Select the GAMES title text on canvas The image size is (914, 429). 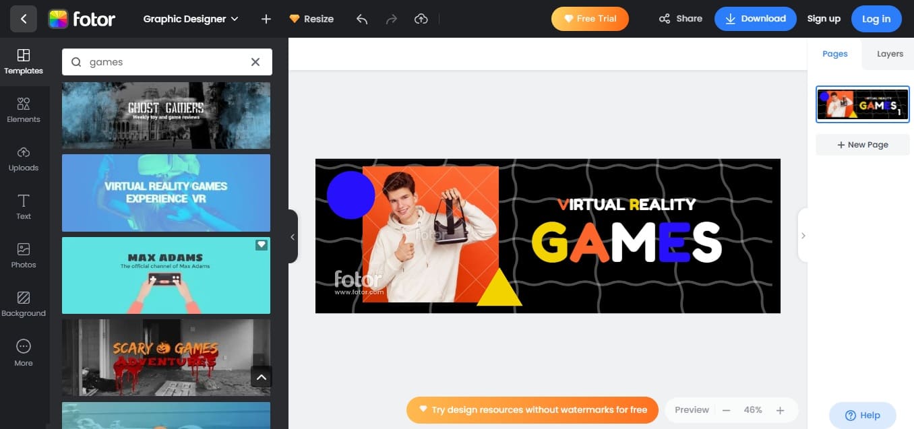(627, 242)
